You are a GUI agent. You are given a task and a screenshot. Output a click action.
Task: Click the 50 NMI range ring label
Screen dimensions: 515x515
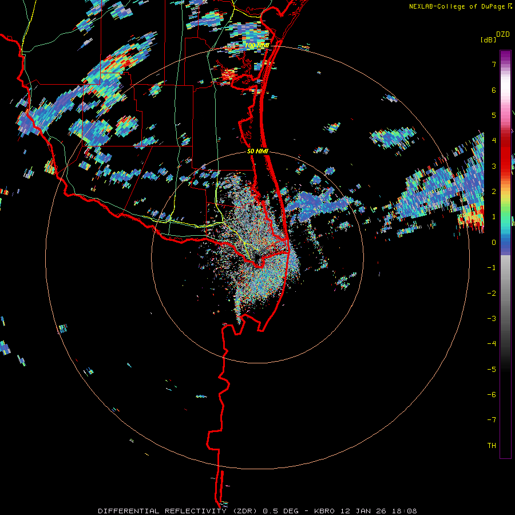[258, 152]
